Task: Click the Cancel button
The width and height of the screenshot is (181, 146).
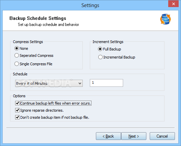Action: [162, 136]
